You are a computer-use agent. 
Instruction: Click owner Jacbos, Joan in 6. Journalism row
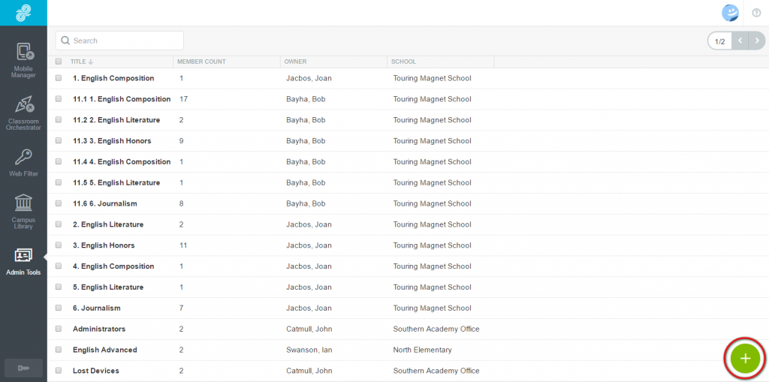click(x=309, y=308)
